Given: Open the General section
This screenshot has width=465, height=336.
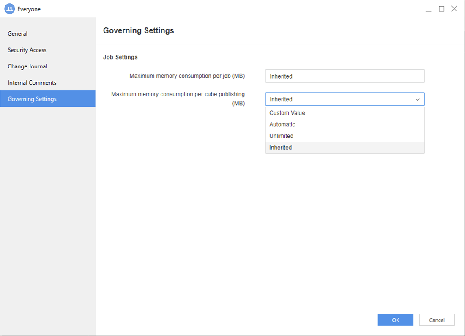Looking at the screenshot, I should coord(18,33).
